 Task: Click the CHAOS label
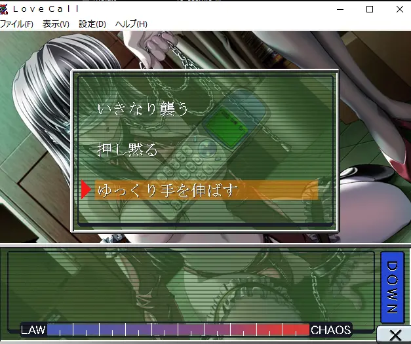331,330
